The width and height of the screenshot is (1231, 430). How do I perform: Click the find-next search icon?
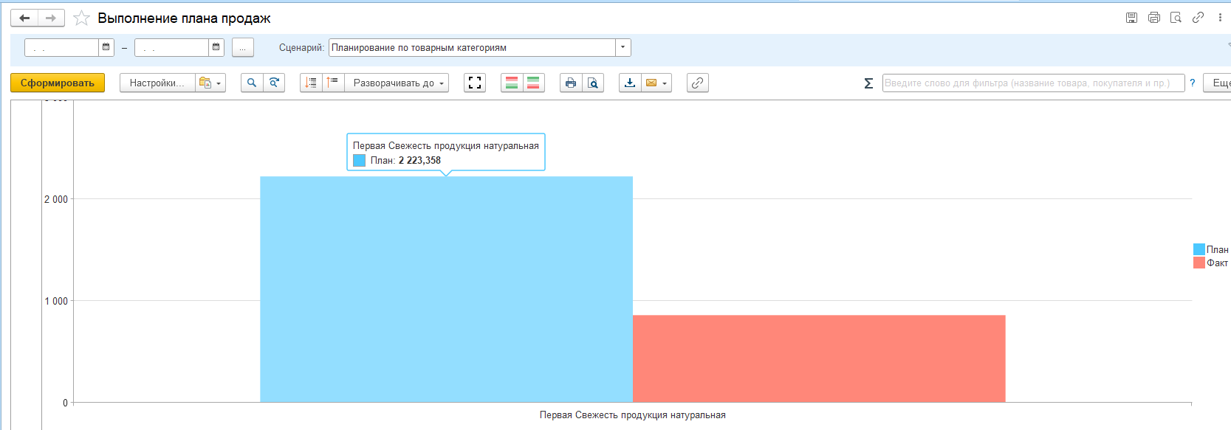pos(274,83)
